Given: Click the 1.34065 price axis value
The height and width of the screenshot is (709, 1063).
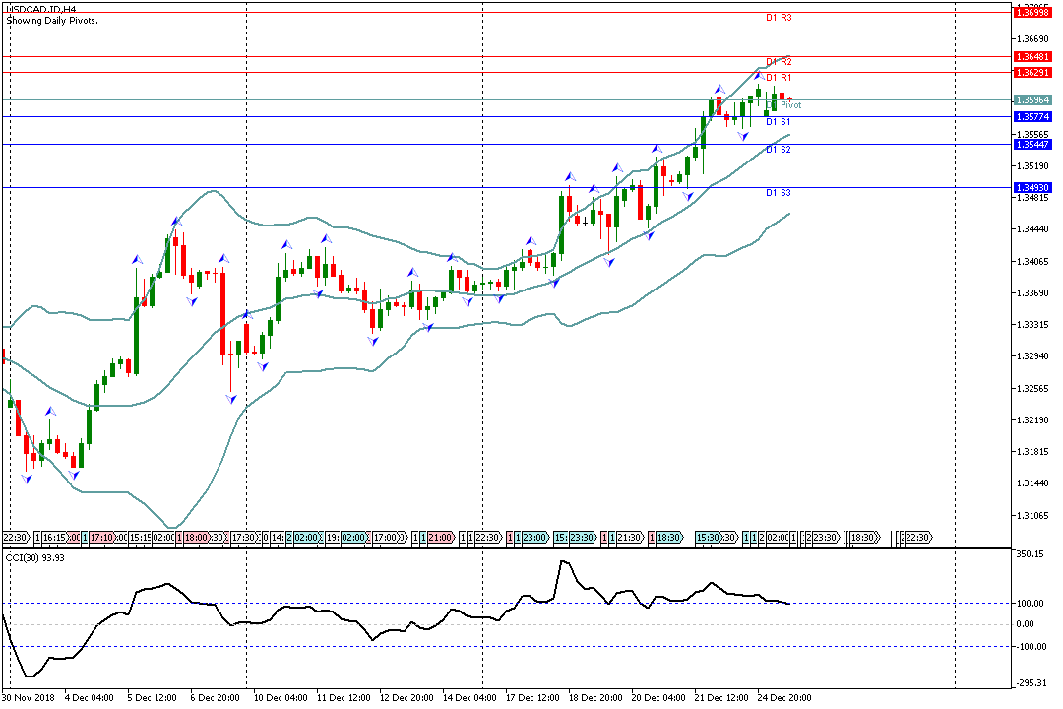Looking at the screenshot, I should (x=1032, y=261).
